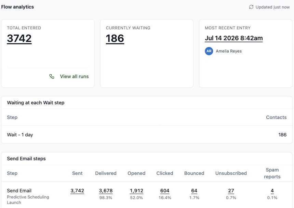Click the Updated just now text
Screen dimensions: 294x208
pyautogui.click(x=272, y=7)
